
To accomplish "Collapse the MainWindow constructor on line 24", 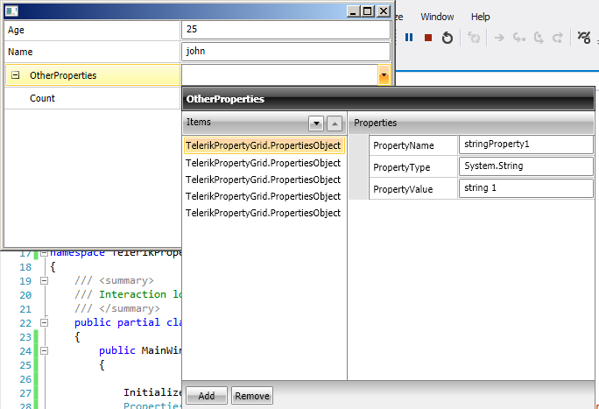I will [x=44, y=350].
